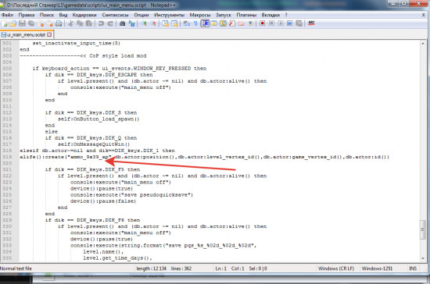Open the Вид menu
This screenshot has width=430, height=284.
tap(63, 15)
